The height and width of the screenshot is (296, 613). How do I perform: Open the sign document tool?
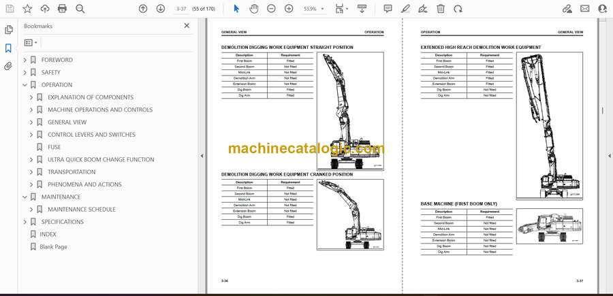(x=423, y=9)
